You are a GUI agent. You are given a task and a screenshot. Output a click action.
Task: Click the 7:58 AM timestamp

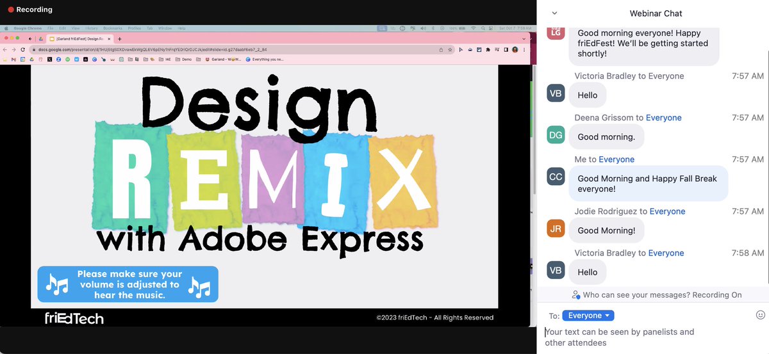coord(748,253)
